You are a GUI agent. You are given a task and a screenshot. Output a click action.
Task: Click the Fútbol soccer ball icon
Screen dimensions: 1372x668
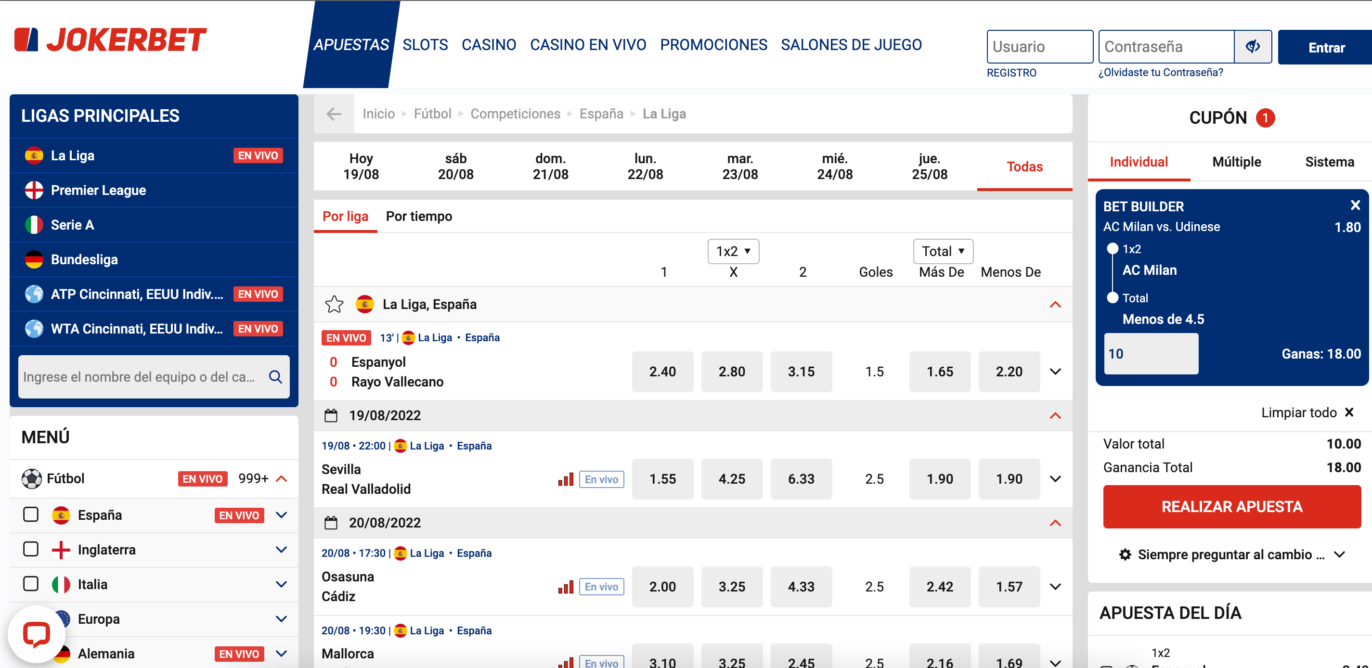pos(31,478)
